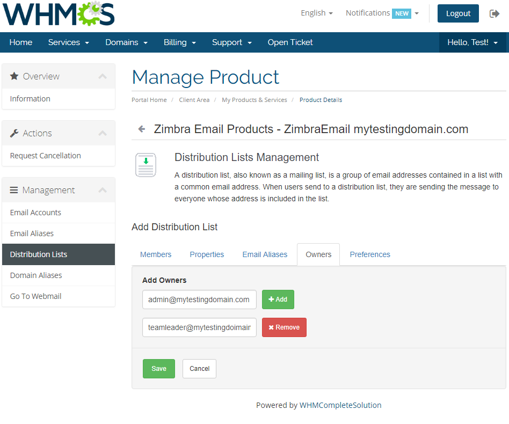Click the exit arrow icon beside Logout
The width and height of the screenshot is (509, 424).
click(495, 13)
